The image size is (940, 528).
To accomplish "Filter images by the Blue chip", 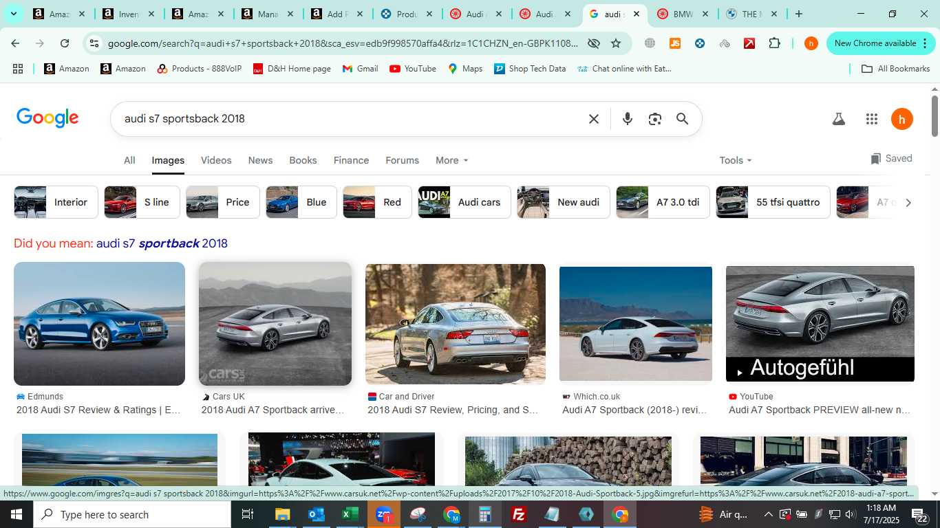I will 301,202.
